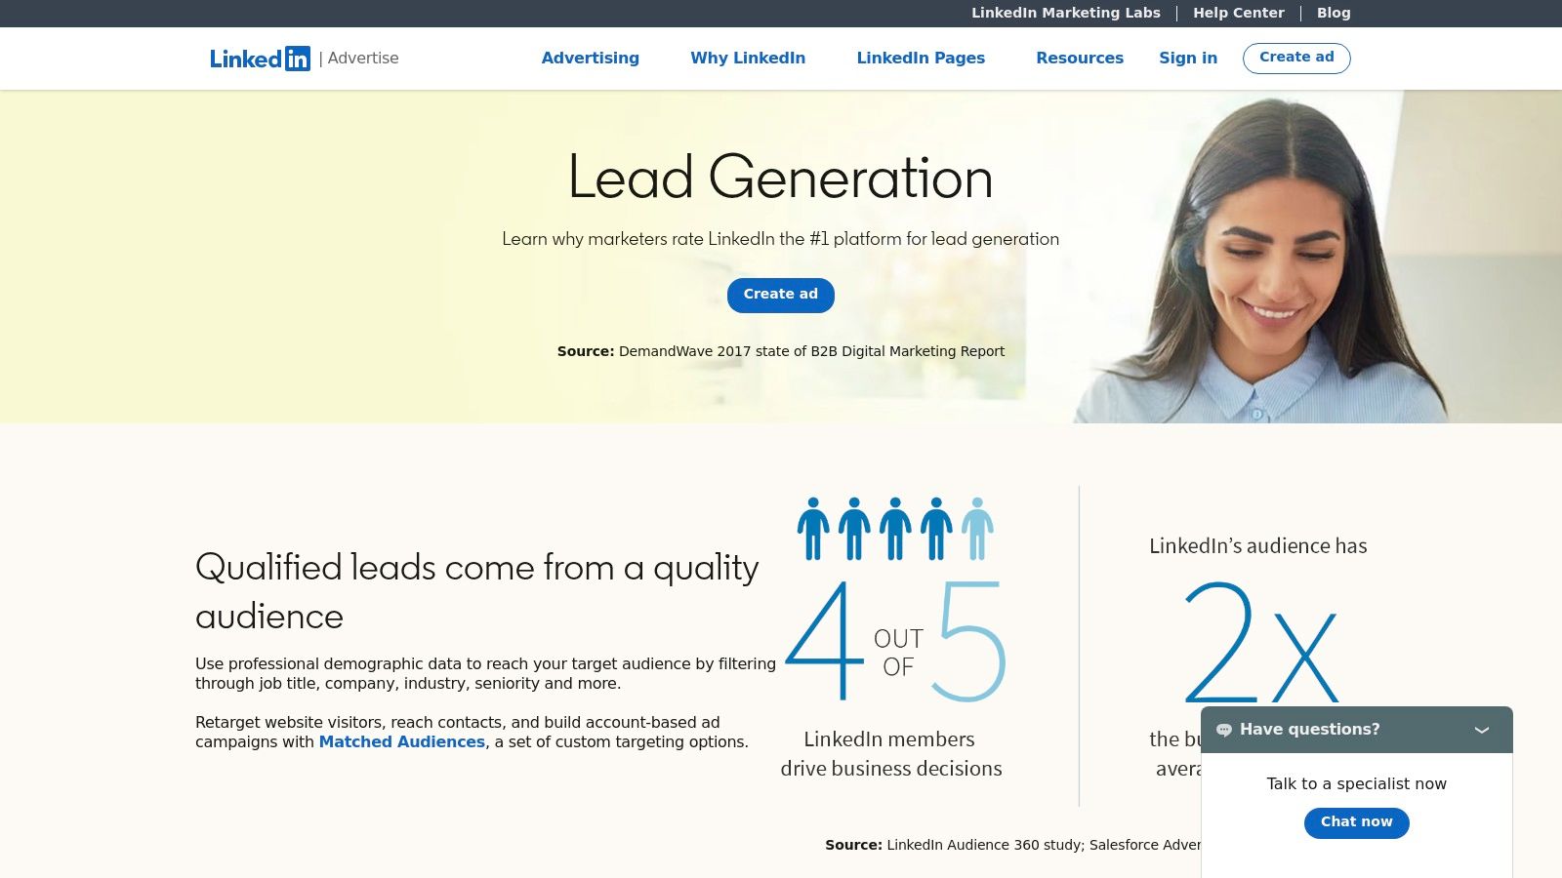1562x878 pixels.
Task: Click the Lead Generation heading
Action: [x=781, y=178]
